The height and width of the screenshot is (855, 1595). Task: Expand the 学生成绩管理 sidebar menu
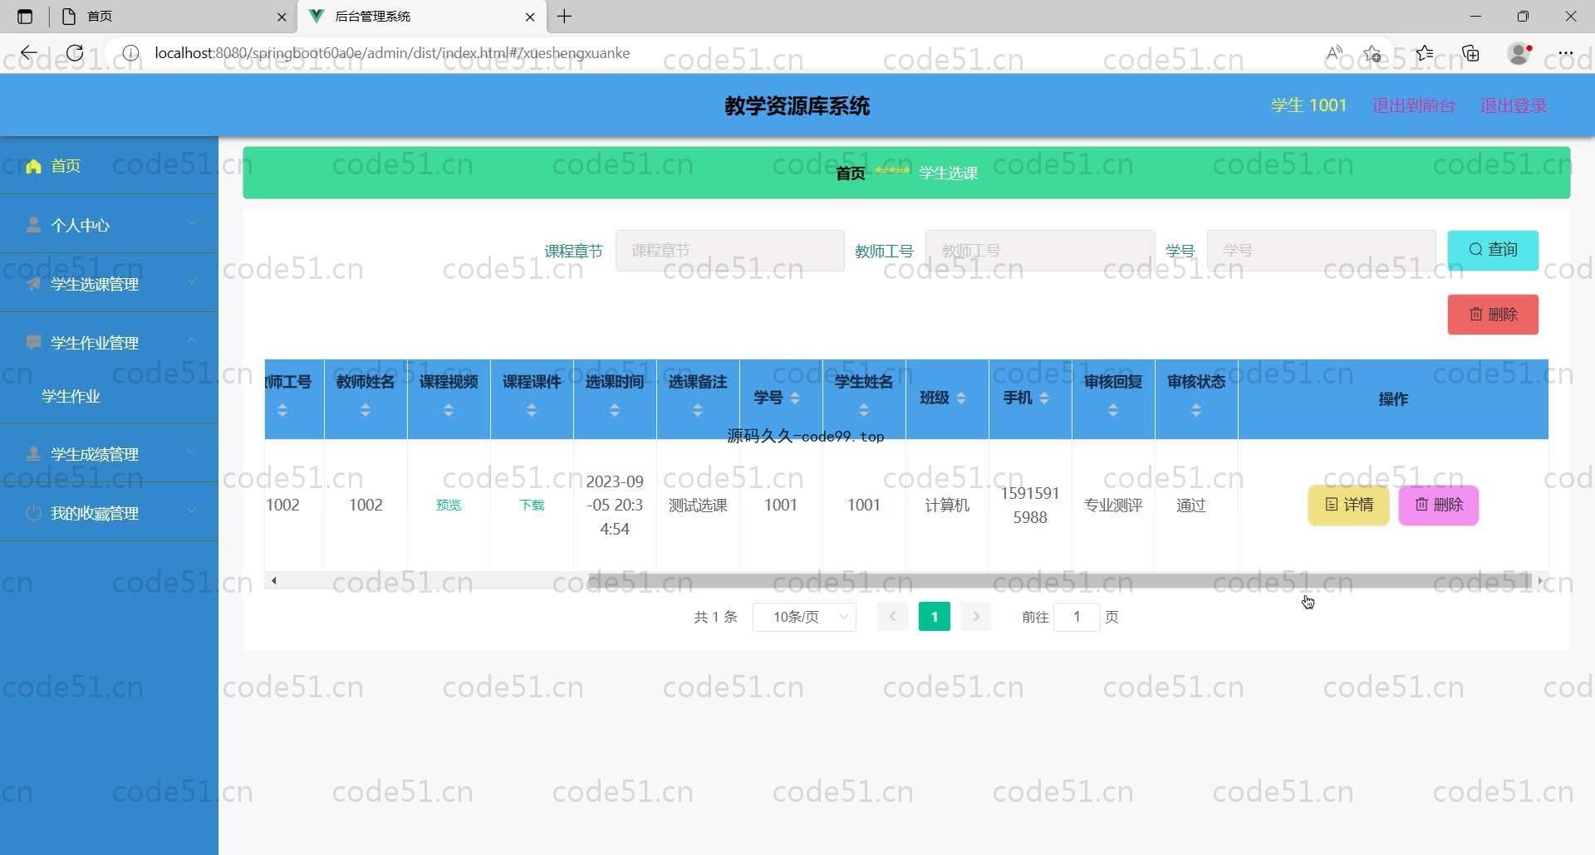point(109,454)
